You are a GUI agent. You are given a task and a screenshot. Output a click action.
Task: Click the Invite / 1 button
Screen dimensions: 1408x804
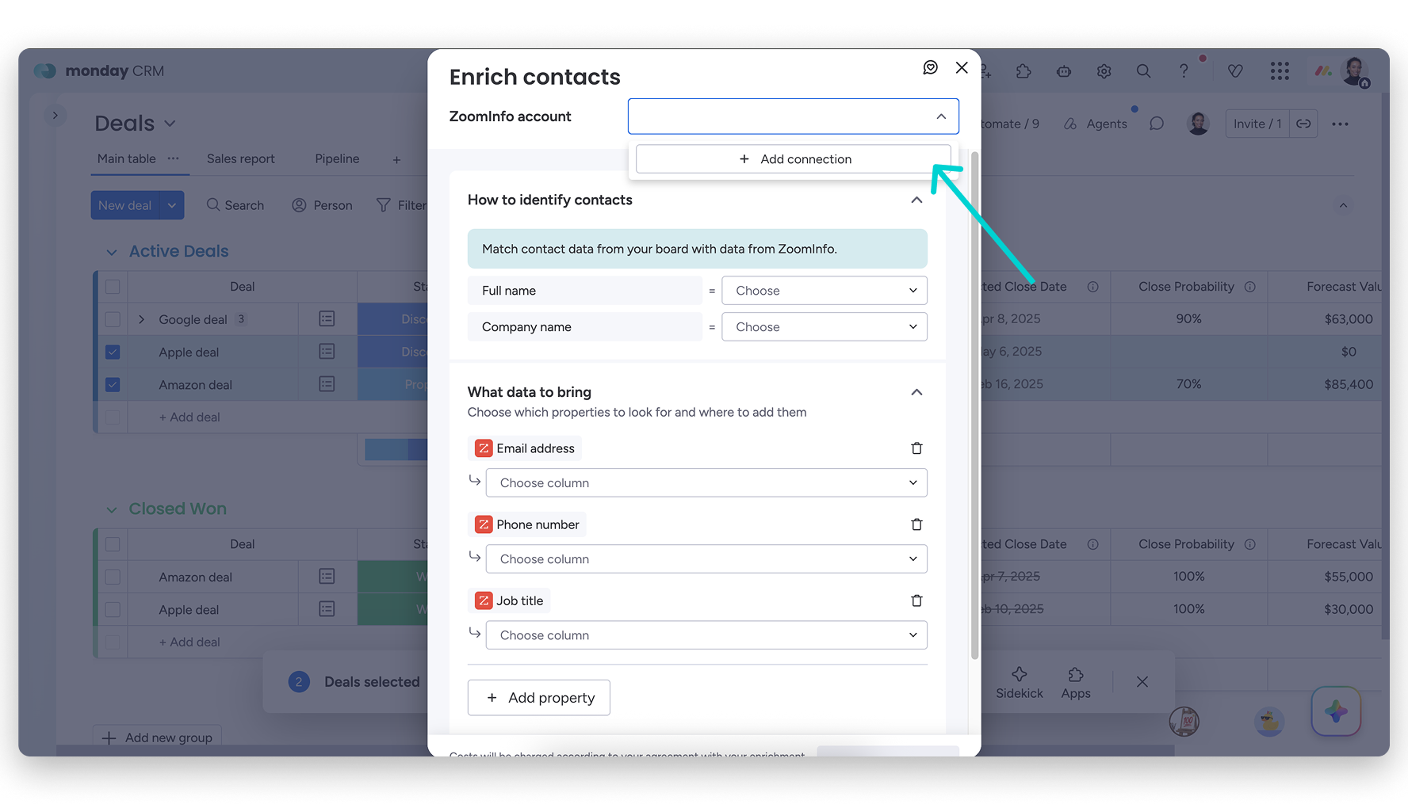[x=1257, y=124]
